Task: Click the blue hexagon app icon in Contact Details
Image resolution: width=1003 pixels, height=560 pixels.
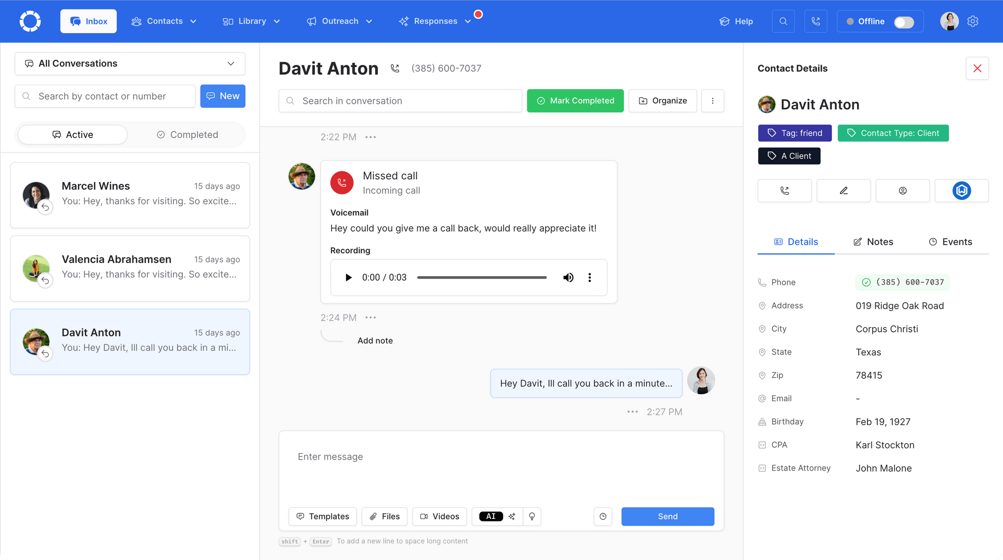Action: point(961,191)
